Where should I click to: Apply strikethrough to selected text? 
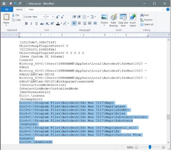(42, 24)
